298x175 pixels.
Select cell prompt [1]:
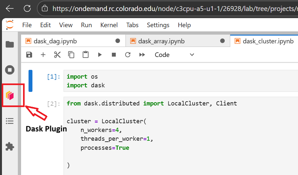54,77
